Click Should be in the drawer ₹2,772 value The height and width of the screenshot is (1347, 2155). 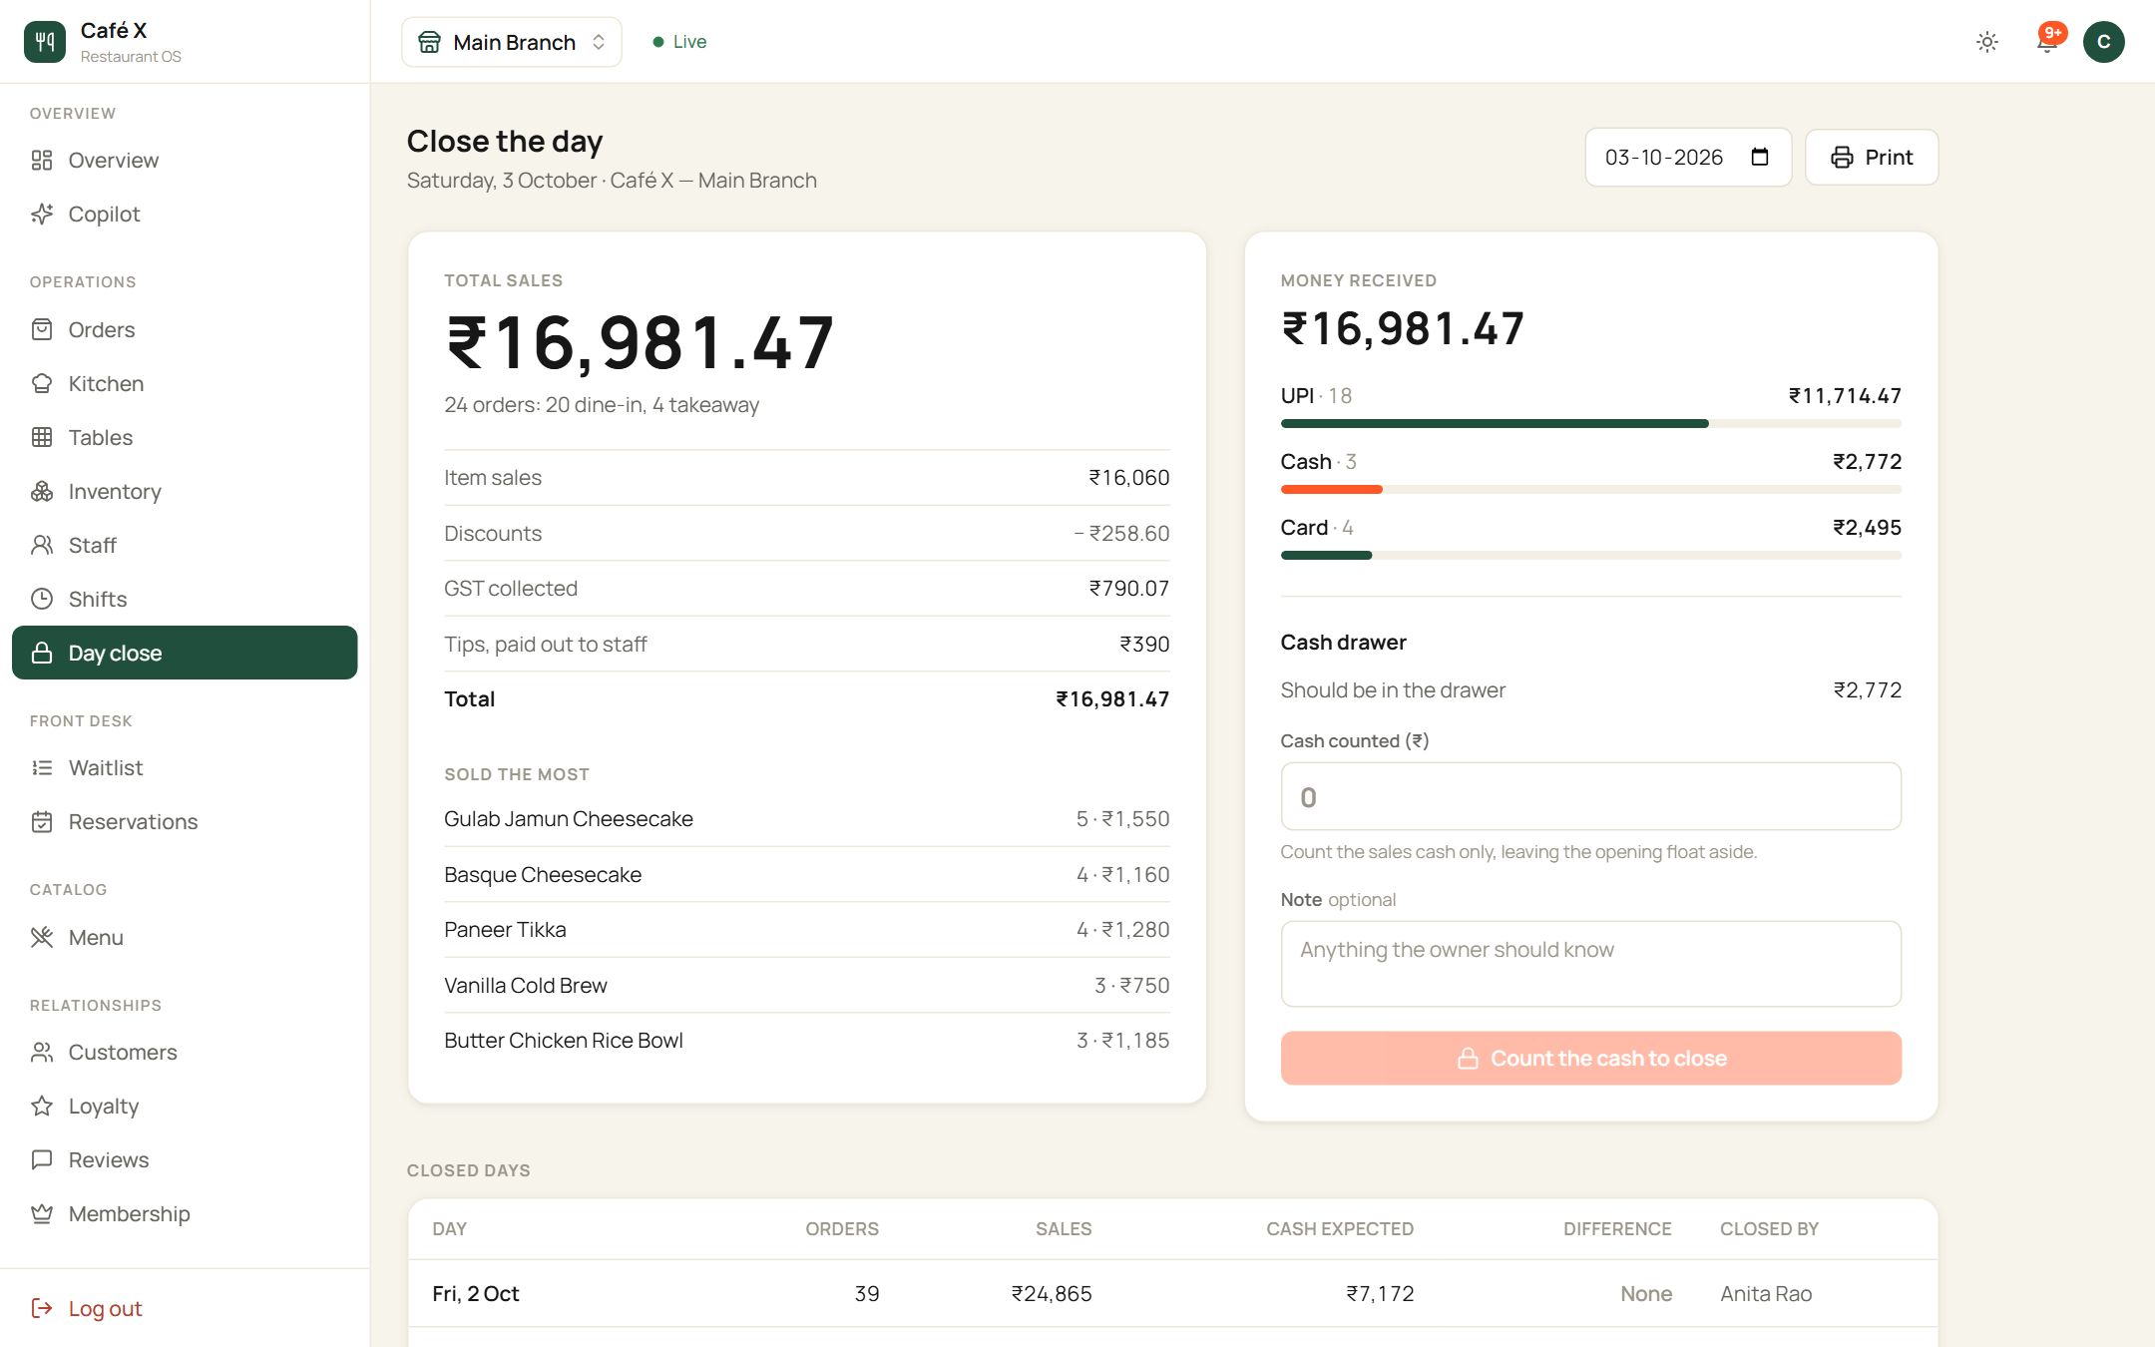(x=1867, y=689)
